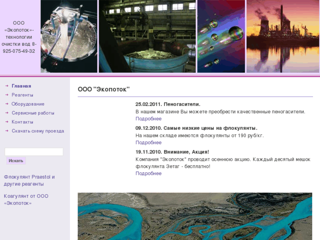Click the arrow icon beside Главная
Viewport: 320px width, 240px height.
pos(7,86)
